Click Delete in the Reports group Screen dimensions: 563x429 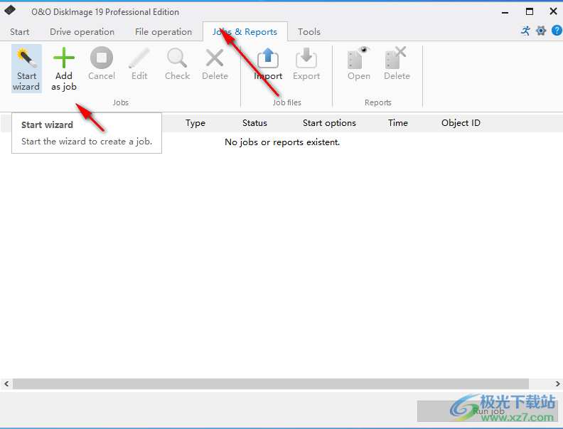[397, 63]
